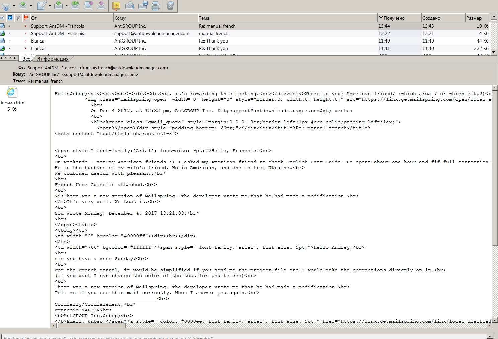Click the Reply to all icon
The width and height of the screenshot is (498, 339).
click(75, 6)
